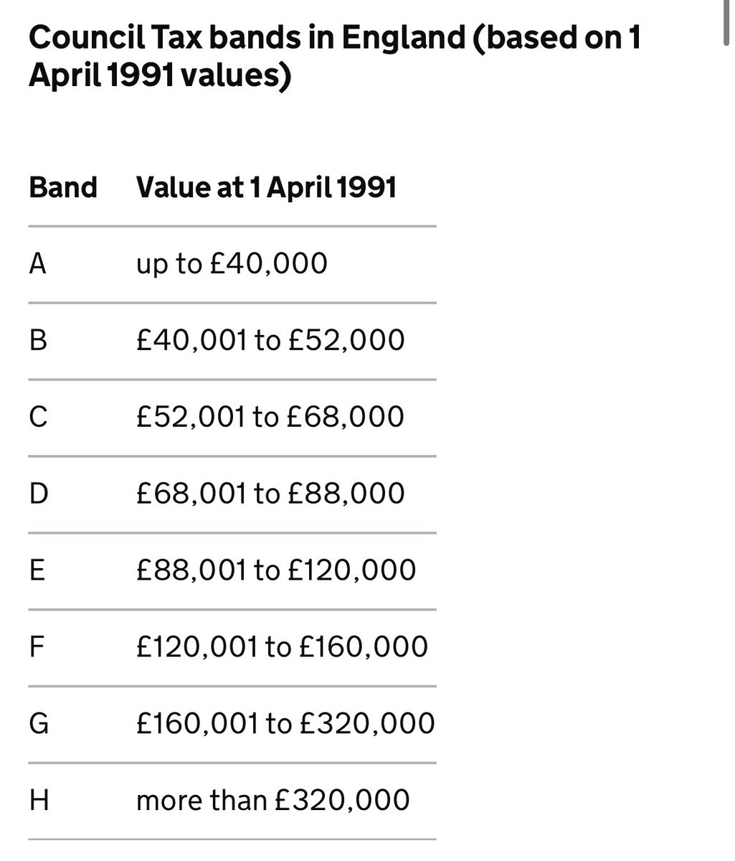Click band letter F in the table
This screenshot has width=735, height=861.
37,648
